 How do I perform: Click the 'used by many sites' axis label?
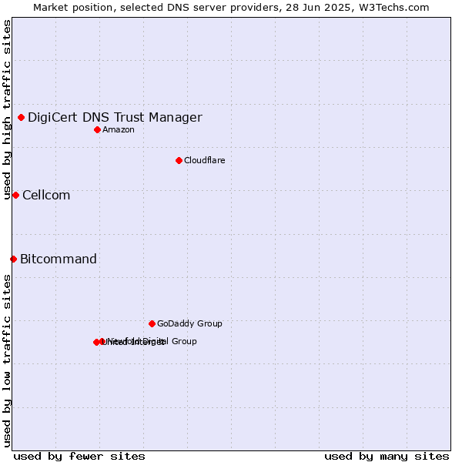tap(387, 457)
